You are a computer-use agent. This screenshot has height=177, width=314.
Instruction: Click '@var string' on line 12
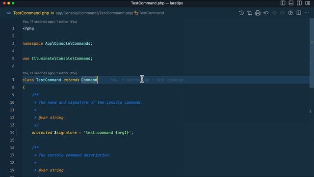(x=51, y=118)
